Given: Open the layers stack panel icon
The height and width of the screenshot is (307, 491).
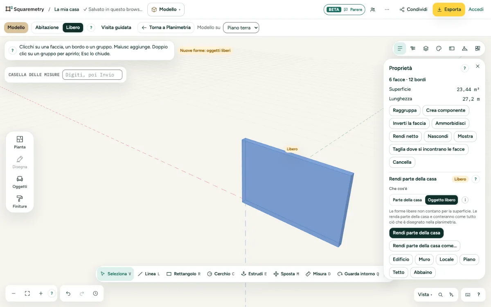Looking at the screenshot, I should coord(426,48).
